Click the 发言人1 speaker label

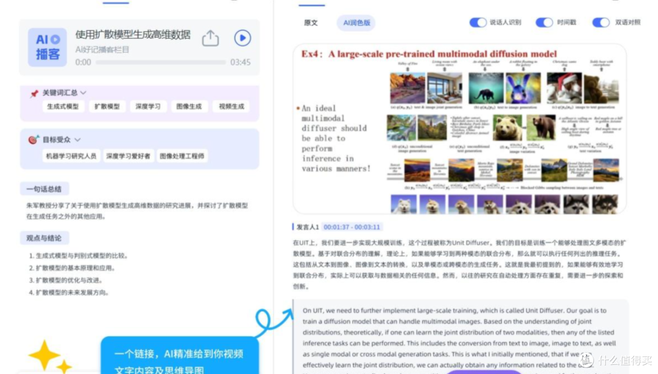(308, 227)
